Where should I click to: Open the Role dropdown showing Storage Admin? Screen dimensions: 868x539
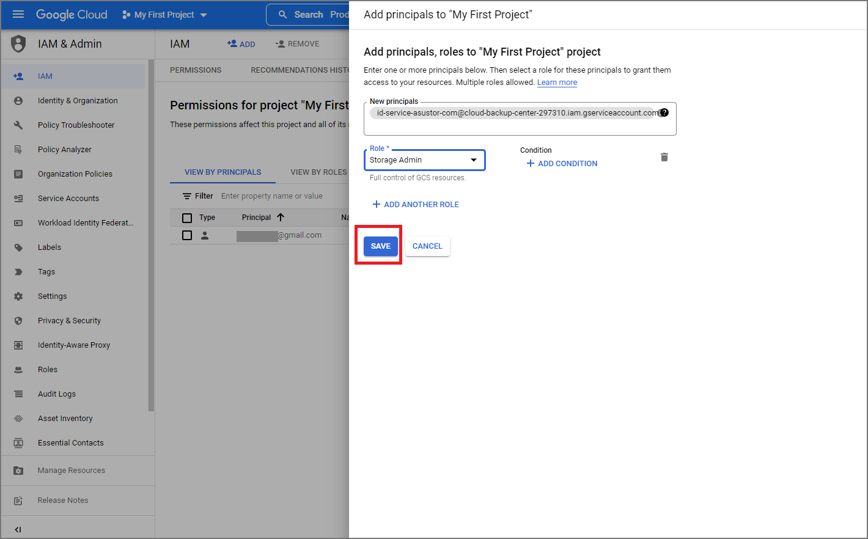point(425,160)
